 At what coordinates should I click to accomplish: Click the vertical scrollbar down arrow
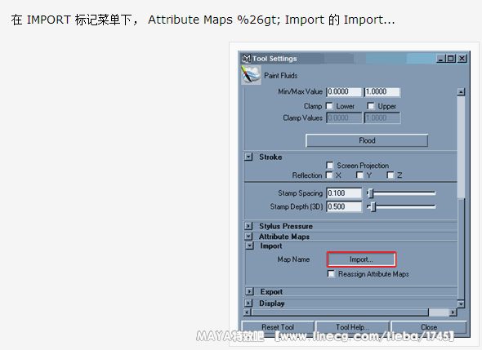coord(461,304)
